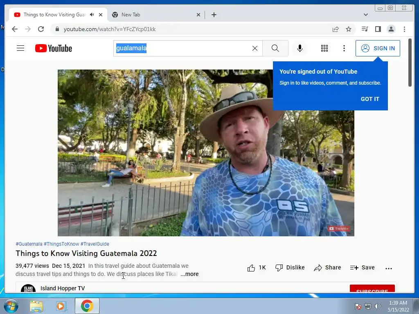Image resolution: width=419 pixels, height=314 pixels.
Task: Go to YouTube home via logo
Action: click(54, 48)
